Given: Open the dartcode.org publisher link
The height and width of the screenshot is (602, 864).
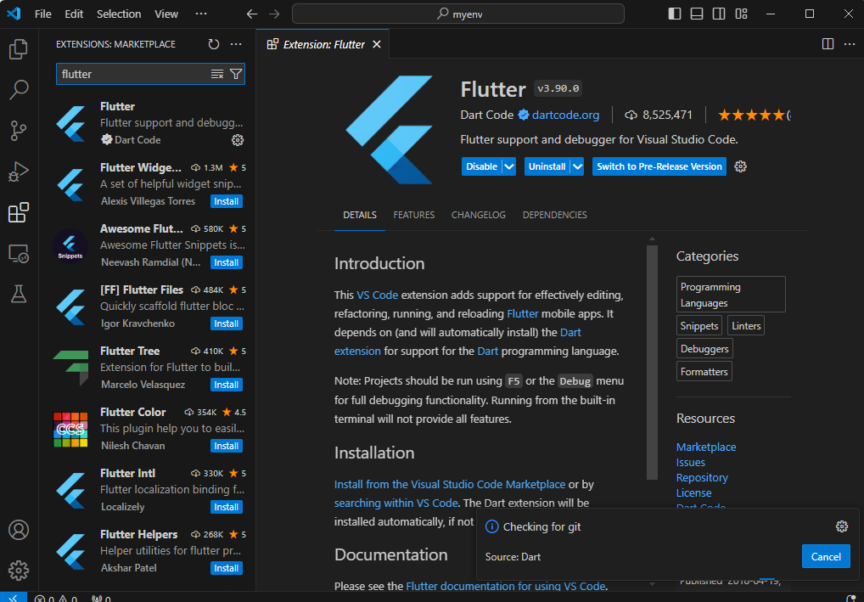Looking at the screenshot, I should click(565, 115).
